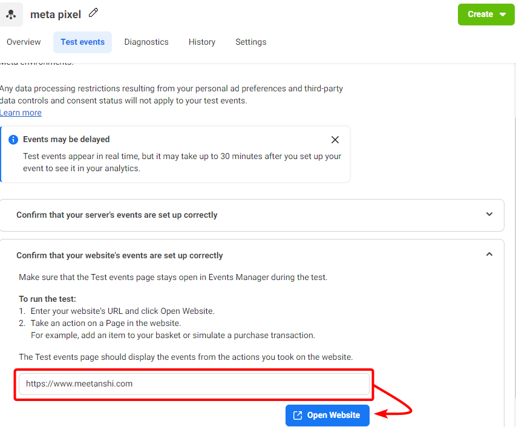This screenshot has height=427, width=516.
Task: Open the Overview tab
Action: (x=24, y=42)
